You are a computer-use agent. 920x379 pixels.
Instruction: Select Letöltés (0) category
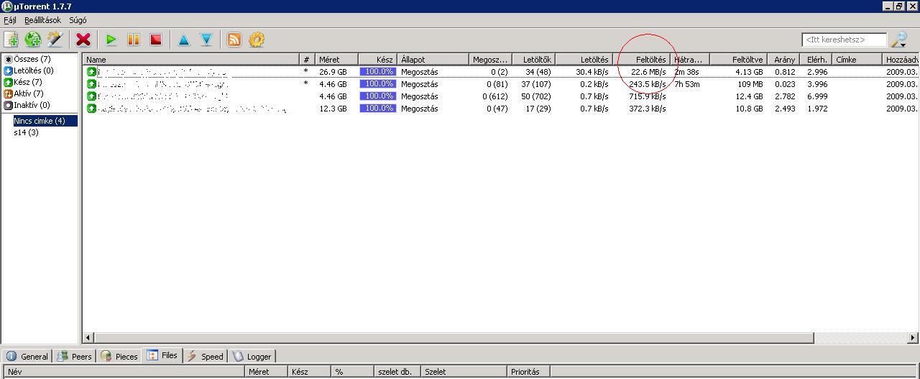pyautogui.click(x=33, y=70)
